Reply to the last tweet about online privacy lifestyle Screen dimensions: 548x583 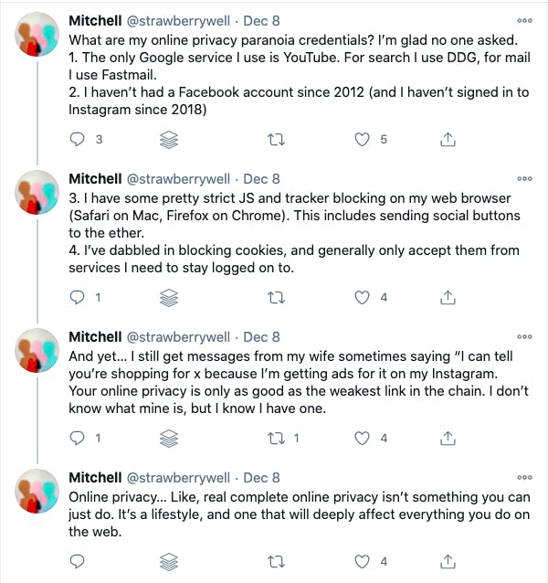pyautogui.click(x=78, y=561)
